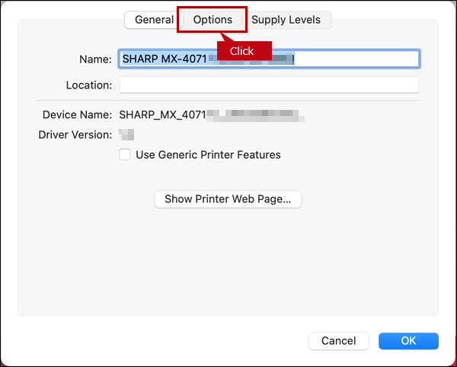Confirm settings with OK button
The height and width of the screenshot is (367, 457).
click(x=408, y=341)
